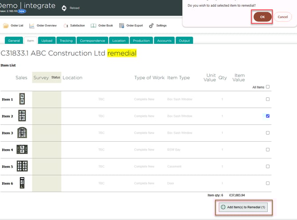This screenshot has width=297, height=220.
Task: Uncheck the Item 2 checkbox
Action: pos(268,116)
